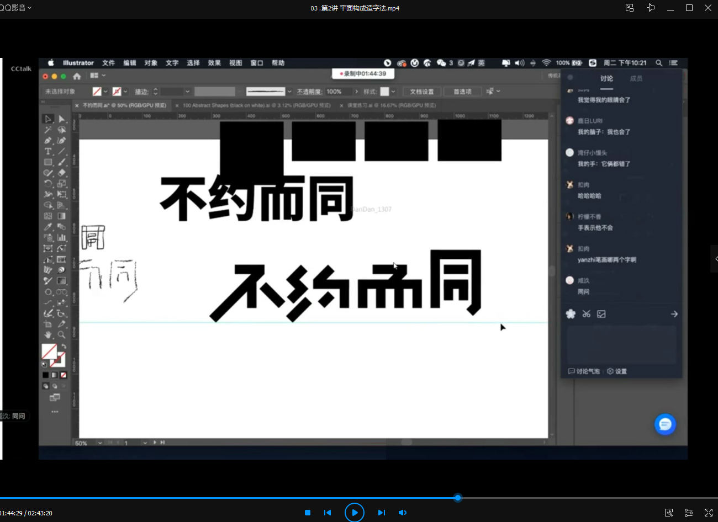This screenshot has width=718, height=522.
Task: Skip to the previous video
Action: click(x=328, y=513)
